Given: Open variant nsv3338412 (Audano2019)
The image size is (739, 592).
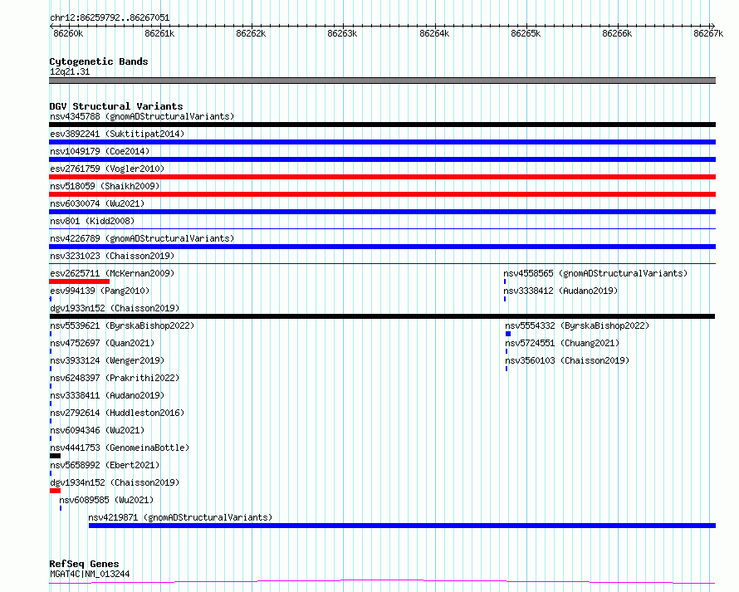Looking at the screenshot, I should [560, 291].
